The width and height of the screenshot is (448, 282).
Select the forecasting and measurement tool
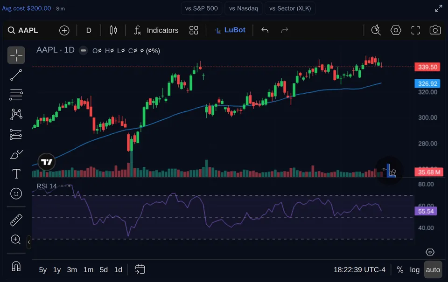pos(16,134)
